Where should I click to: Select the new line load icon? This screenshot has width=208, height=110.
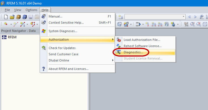pos(160,24)
